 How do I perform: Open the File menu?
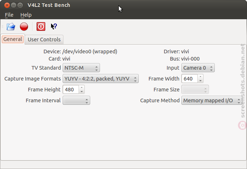click(x=9, y=15)
